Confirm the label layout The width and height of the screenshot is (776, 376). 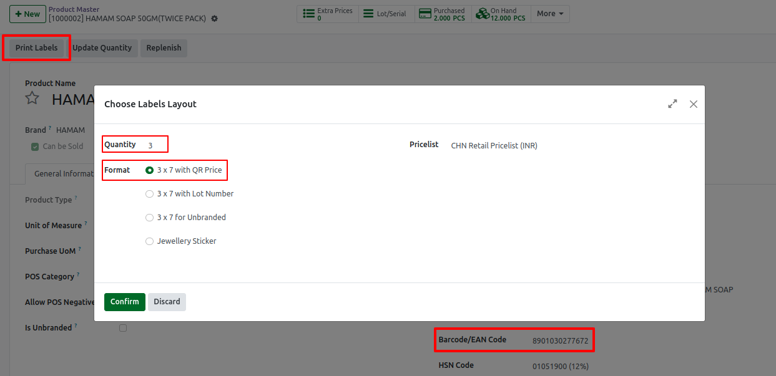point(125,302)
